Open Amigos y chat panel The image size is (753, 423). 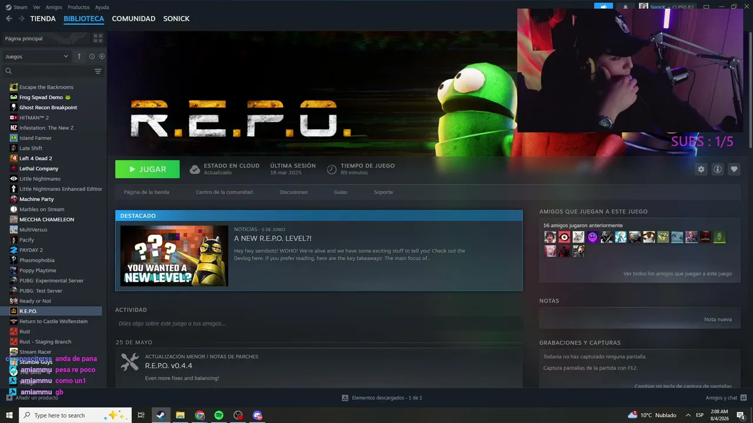[x=725, y=398]
